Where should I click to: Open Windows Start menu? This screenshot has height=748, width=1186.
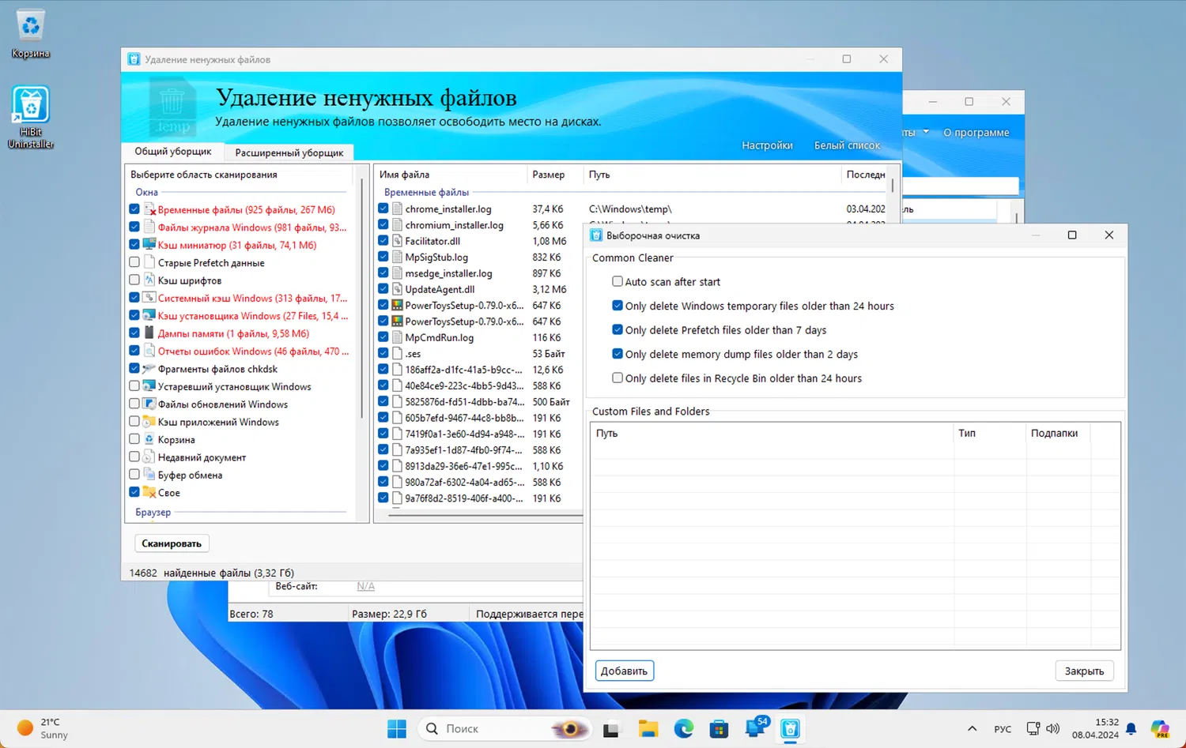coord(397,729)
